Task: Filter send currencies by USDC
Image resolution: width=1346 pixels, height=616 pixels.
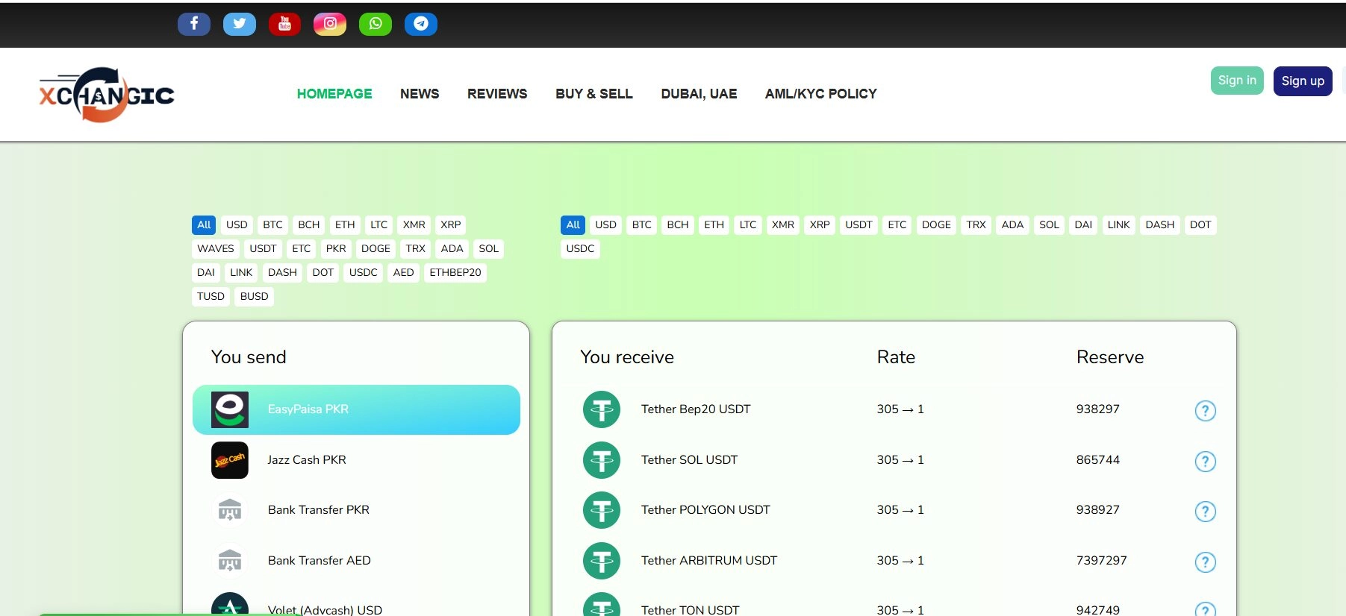Action: coord(364,273)
